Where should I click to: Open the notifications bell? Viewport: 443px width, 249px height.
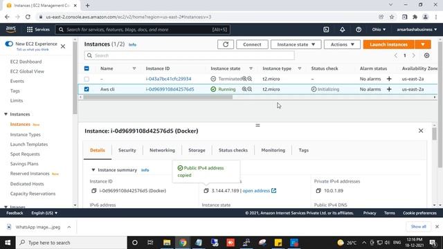coord(342,29)
